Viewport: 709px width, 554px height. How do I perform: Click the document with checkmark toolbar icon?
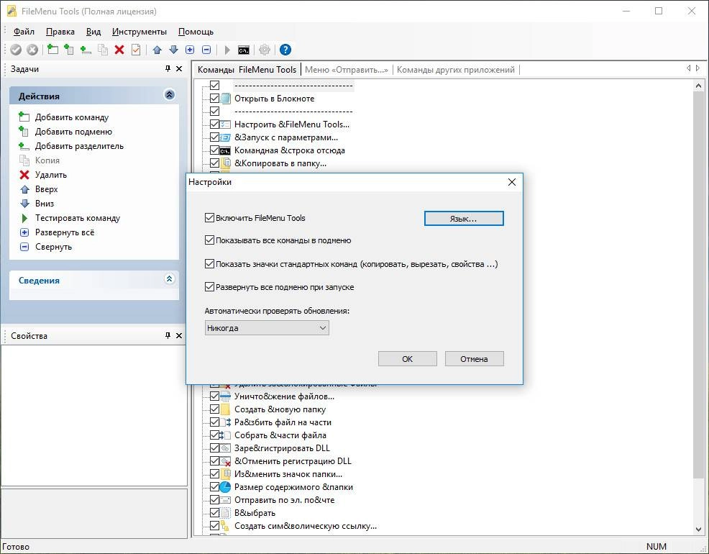(x=136, y=50)
